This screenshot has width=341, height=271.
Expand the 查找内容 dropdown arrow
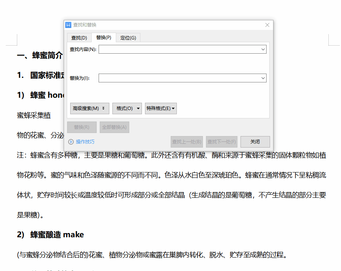[x=263, y=49]
